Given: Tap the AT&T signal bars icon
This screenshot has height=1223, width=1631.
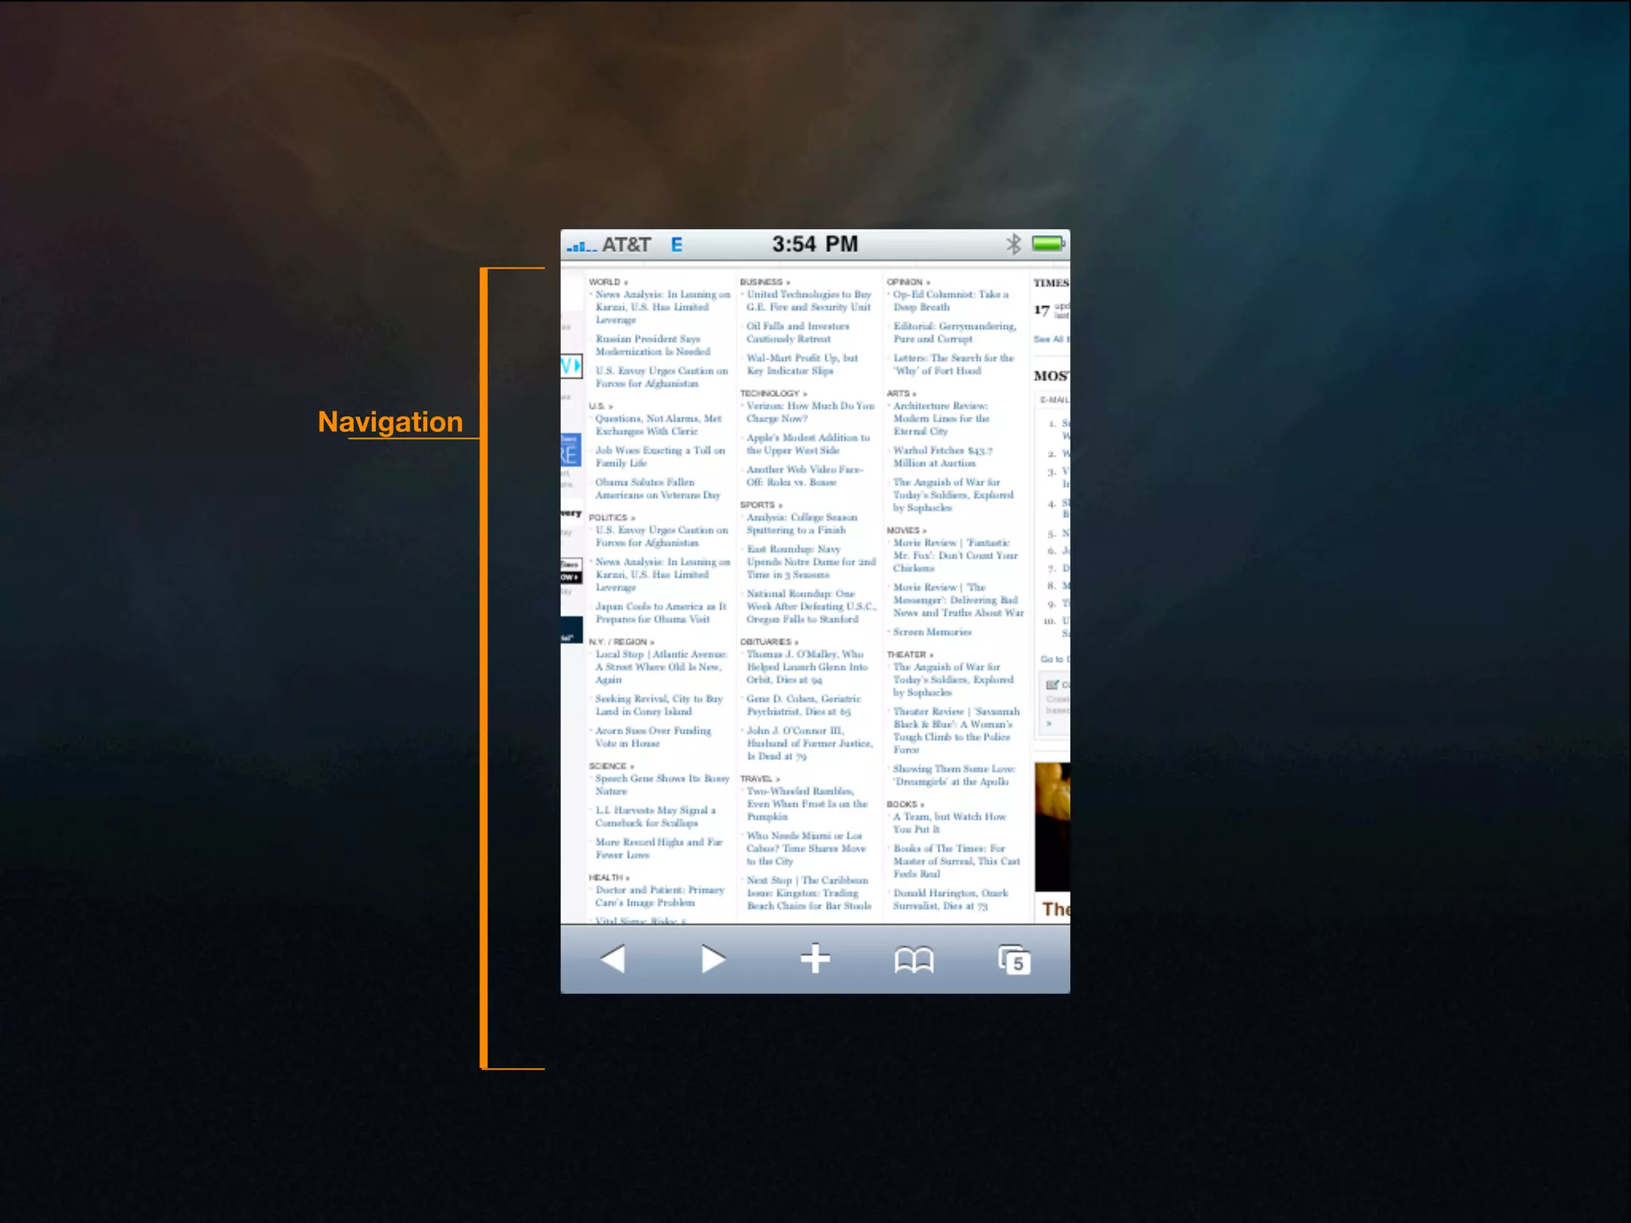Looking at the screenshot, I should tap(581, 246).
